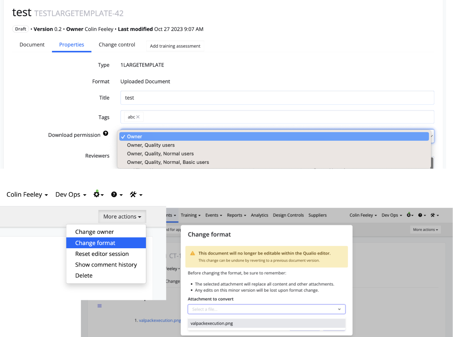This screenshot has height=337, width=453.
Task: Switch to the Change control tab
Action: (117, 45)
